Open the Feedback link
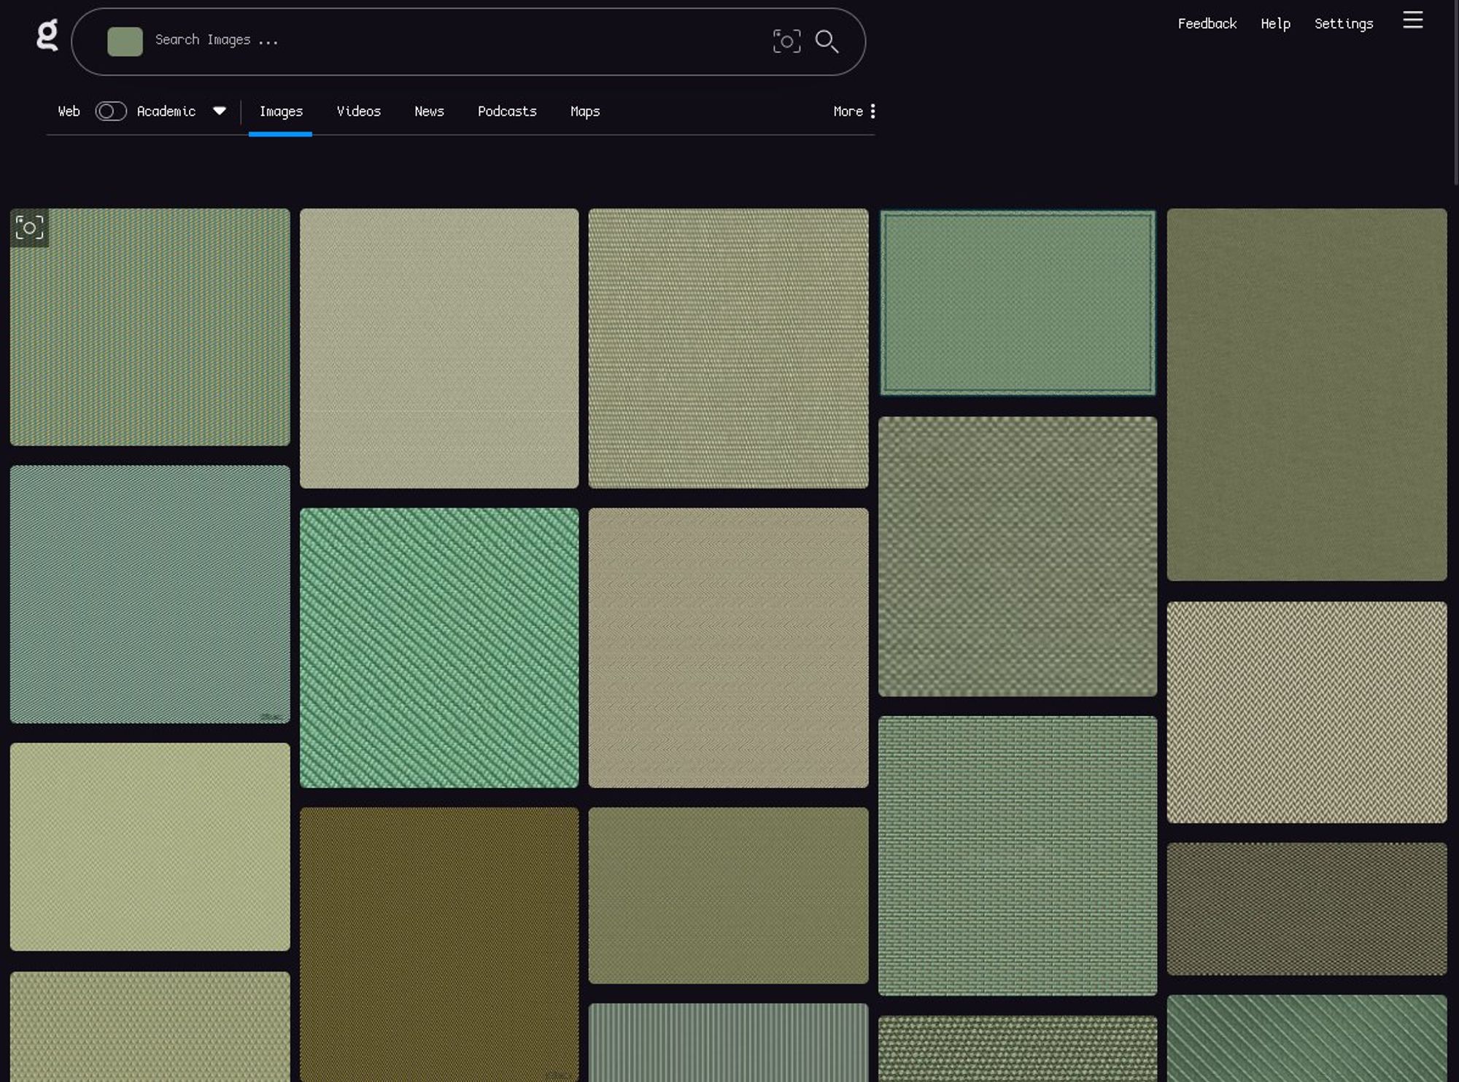 (x=1207, y=23)
